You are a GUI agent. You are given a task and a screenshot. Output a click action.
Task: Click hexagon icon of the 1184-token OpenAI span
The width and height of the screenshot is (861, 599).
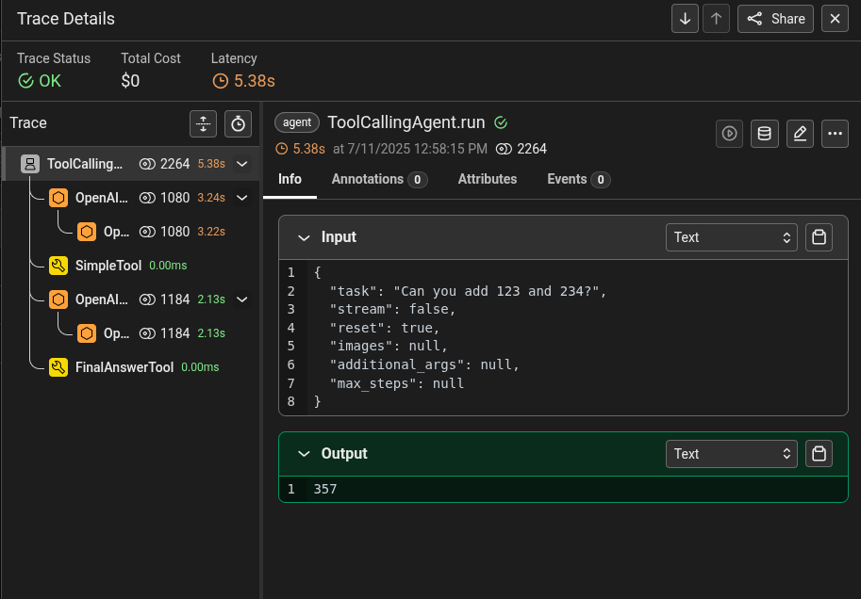(58, 299)
